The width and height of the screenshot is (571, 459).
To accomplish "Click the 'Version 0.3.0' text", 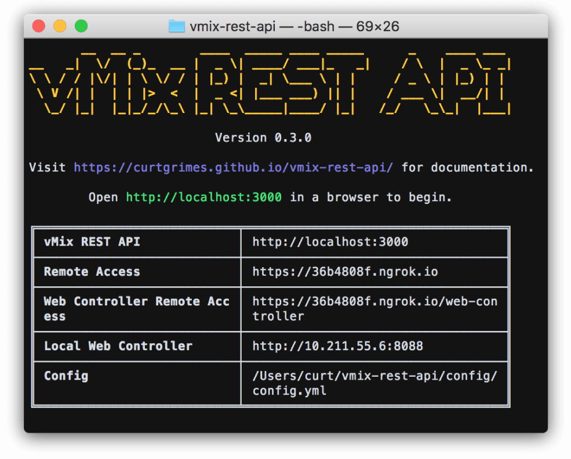I will click(263, 137).
